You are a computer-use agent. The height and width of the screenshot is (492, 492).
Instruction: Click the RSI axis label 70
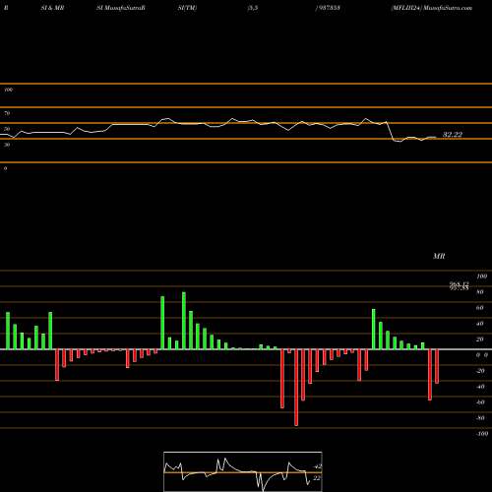(x=7, y=113)
